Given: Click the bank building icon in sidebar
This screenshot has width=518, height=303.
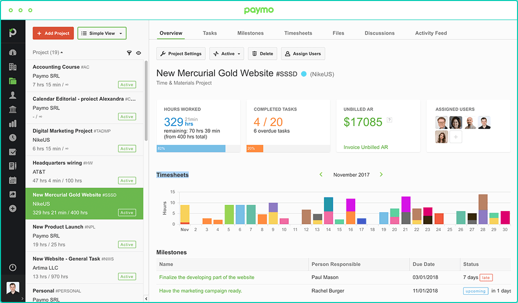Looking at the screenshot, I should coord(13,109).
